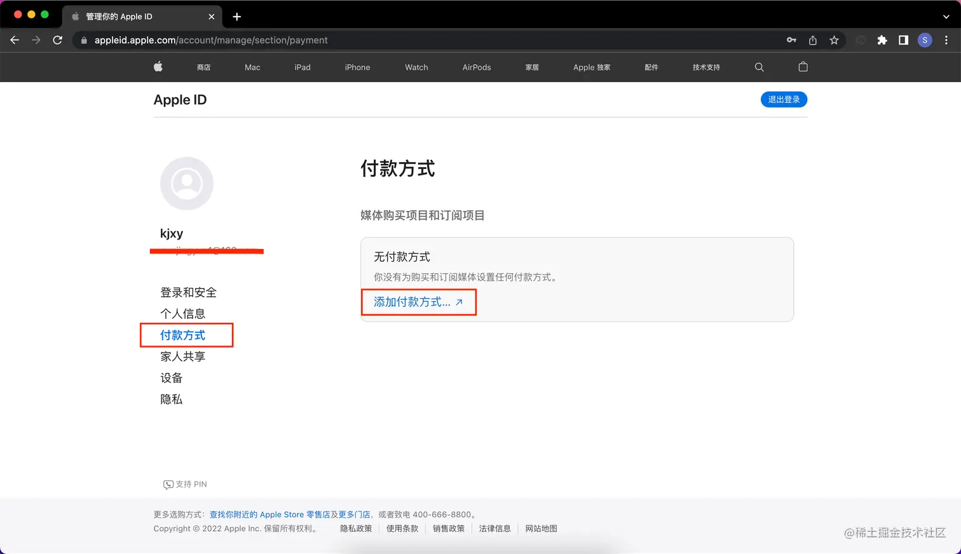Open the 使用条款 footer link
The image size is (961, 554).
pyautogui.click(x=402, y=529)
